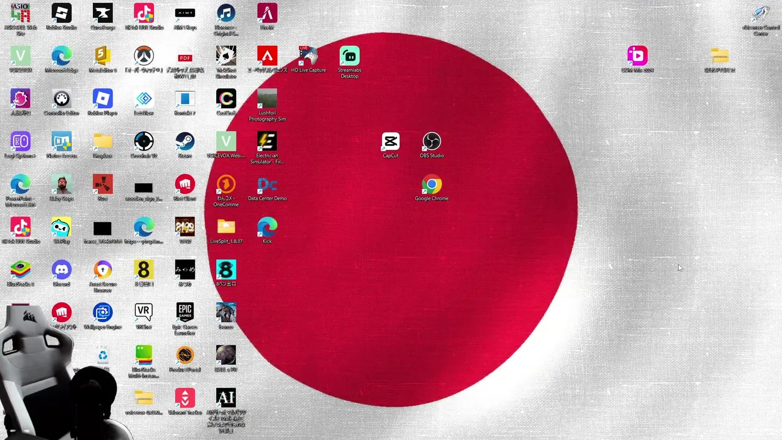Select the BlueStacks Multi-Instance icon

point(144,356)
